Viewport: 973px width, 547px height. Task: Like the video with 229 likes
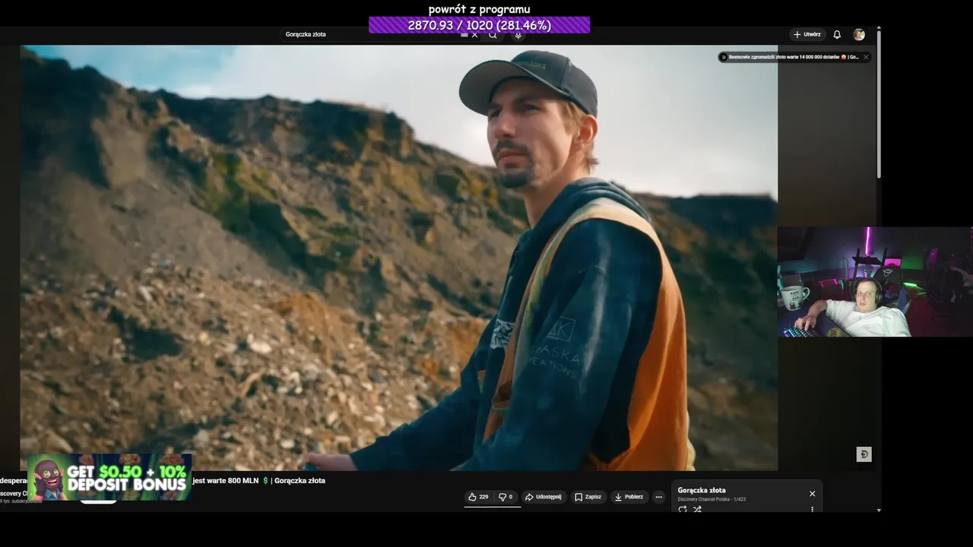(x=478, y=497)
